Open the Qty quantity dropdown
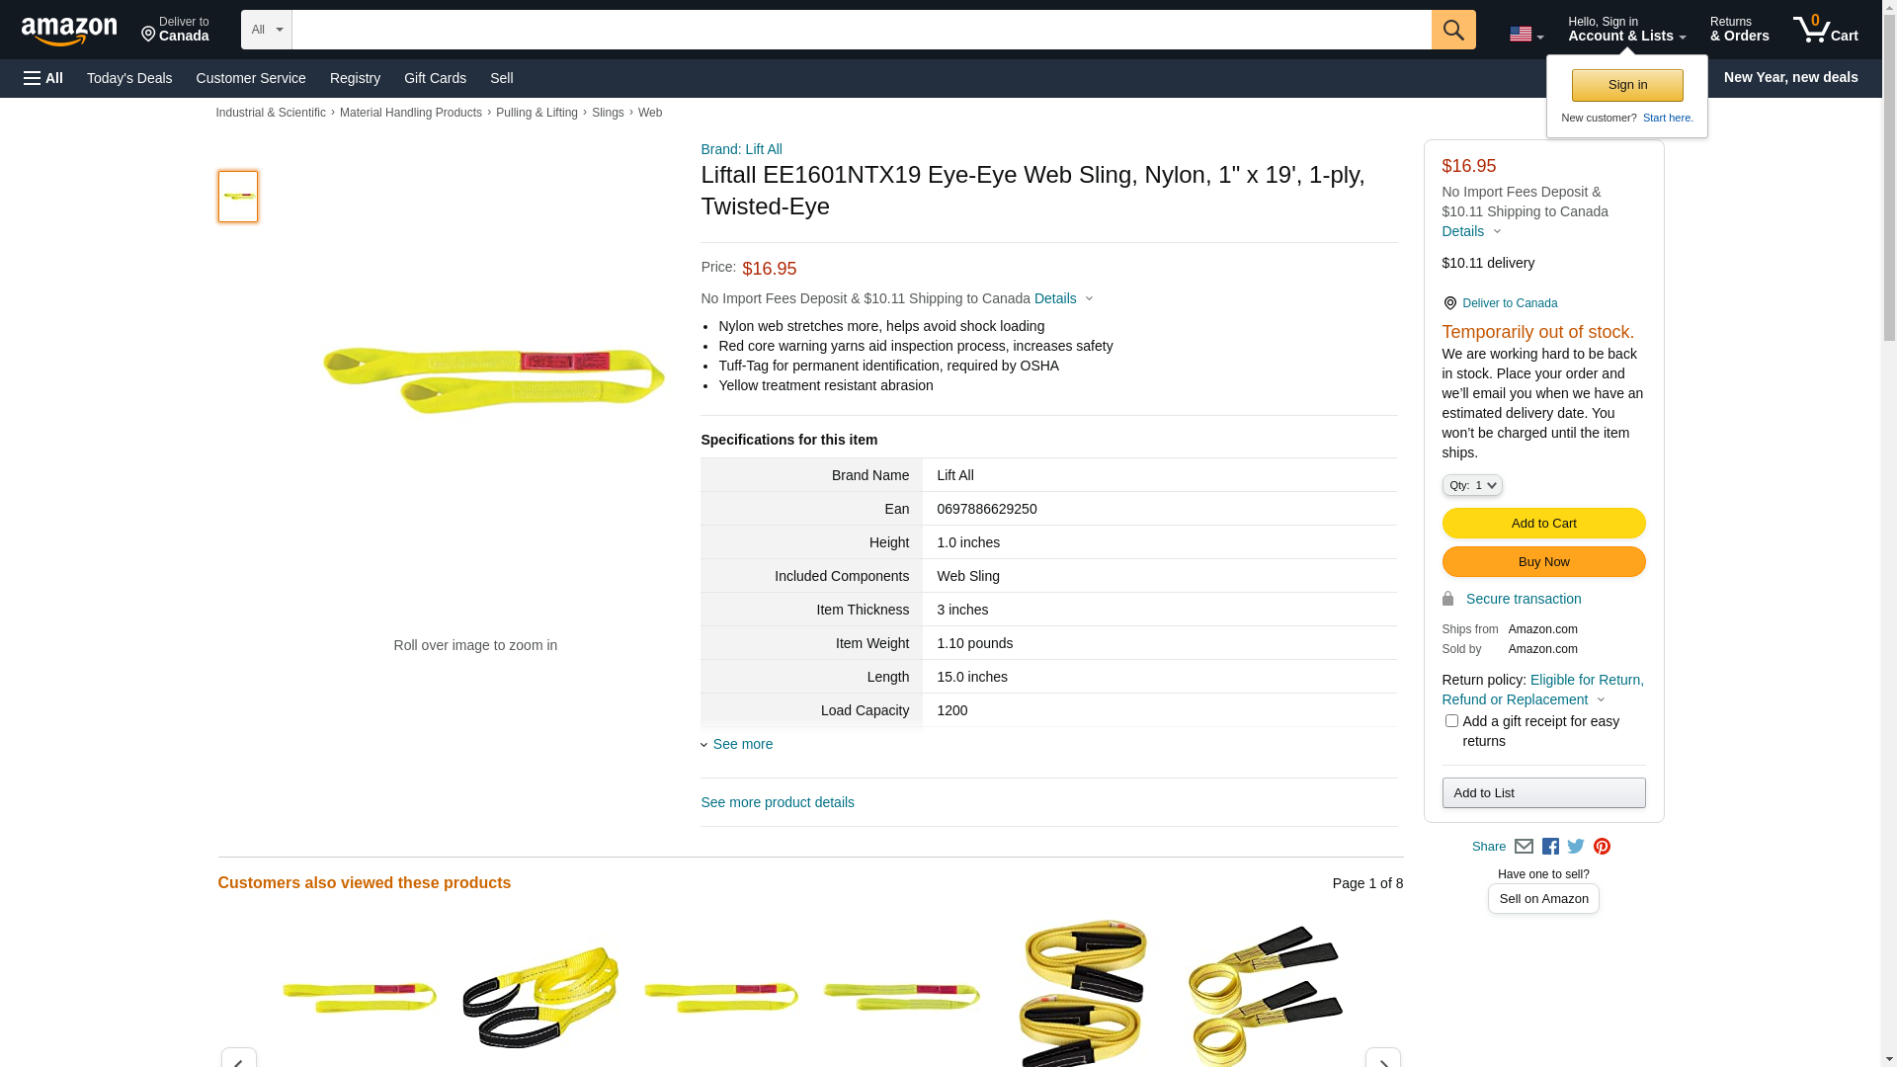 (x=1472, y=485)
